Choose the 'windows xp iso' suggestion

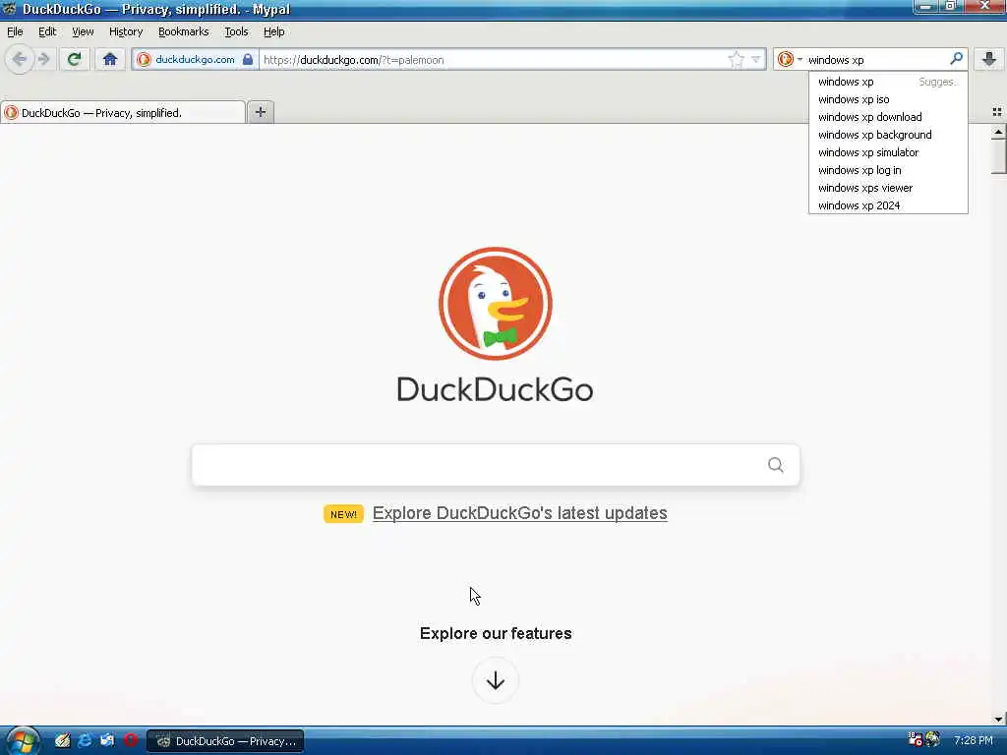(x=888, y=99)
